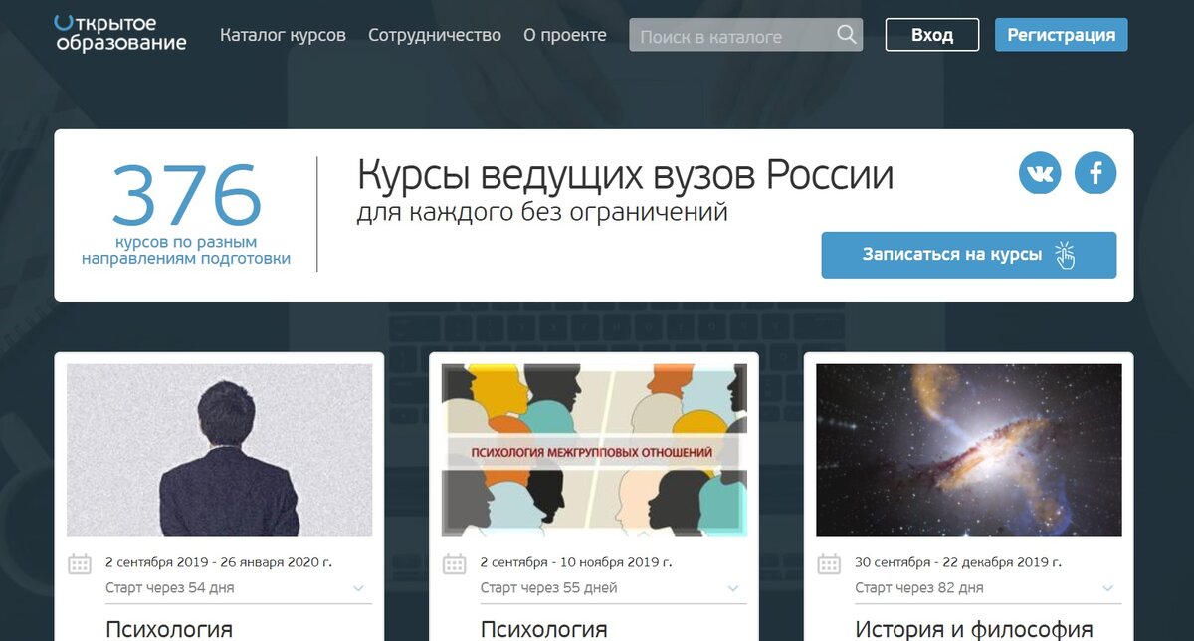1194x641 pixels.
Task: Click Курсы ведущих вузов России heading
Action: [x=625, y=177]
